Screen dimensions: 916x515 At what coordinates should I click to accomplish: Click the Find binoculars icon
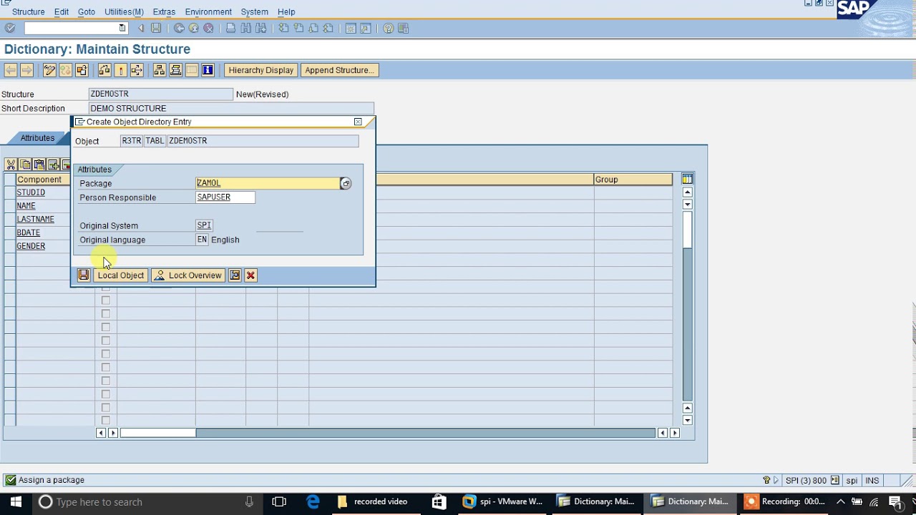tap(245, 28)
